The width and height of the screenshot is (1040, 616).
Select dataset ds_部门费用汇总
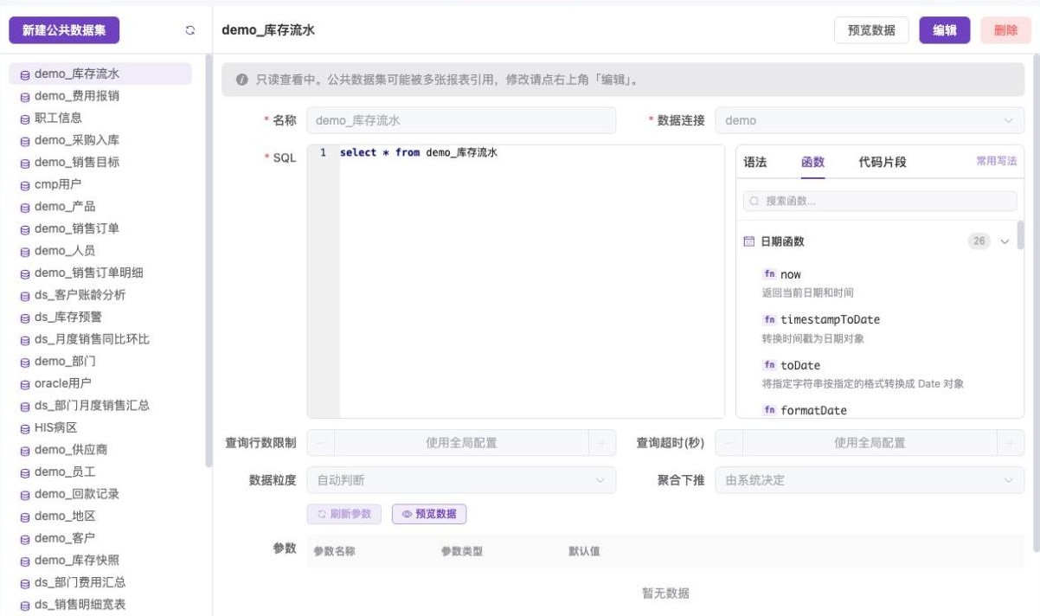(100, 583)
